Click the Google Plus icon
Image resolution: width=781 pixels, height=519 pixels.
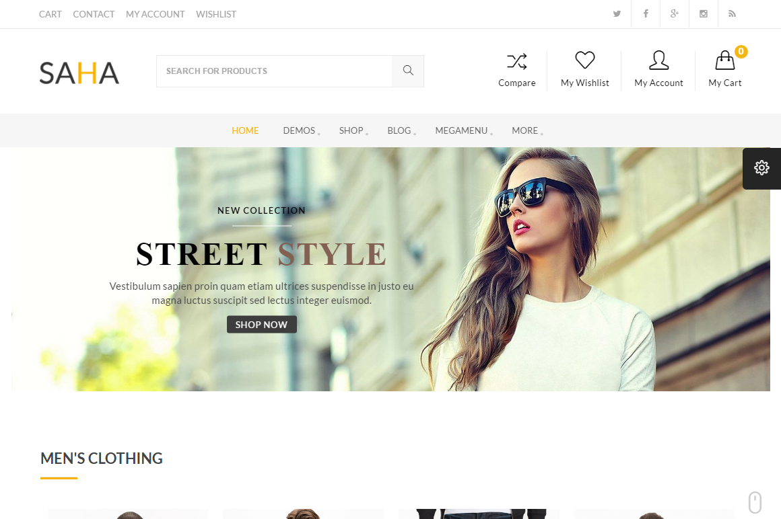tap(675, 14)
